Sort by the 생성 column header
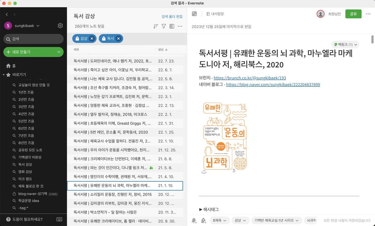The image size is (375, 226). (163, 50)
